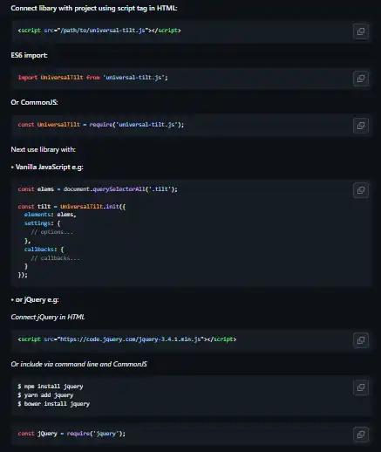This screenshot has width=381, height=452.
Task: Copy the universal-tilt.js script tag snippet
Action: pyautogui.click(x=361, y=31)
